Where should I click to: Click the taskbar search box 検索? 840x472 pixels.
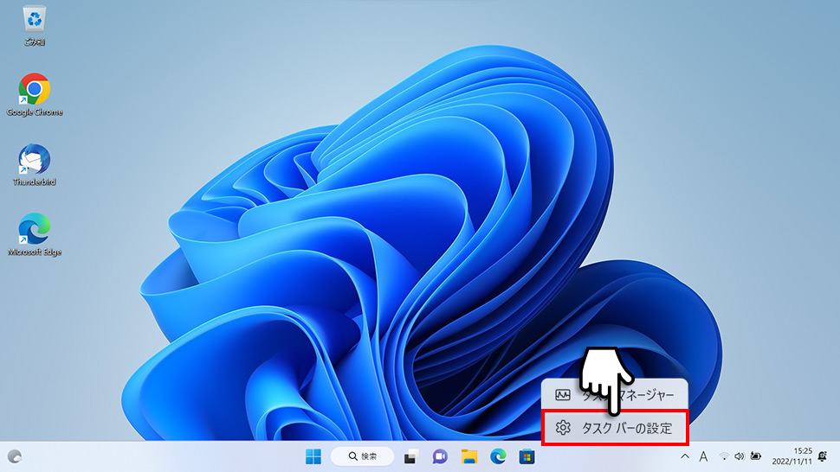(362, 456)
